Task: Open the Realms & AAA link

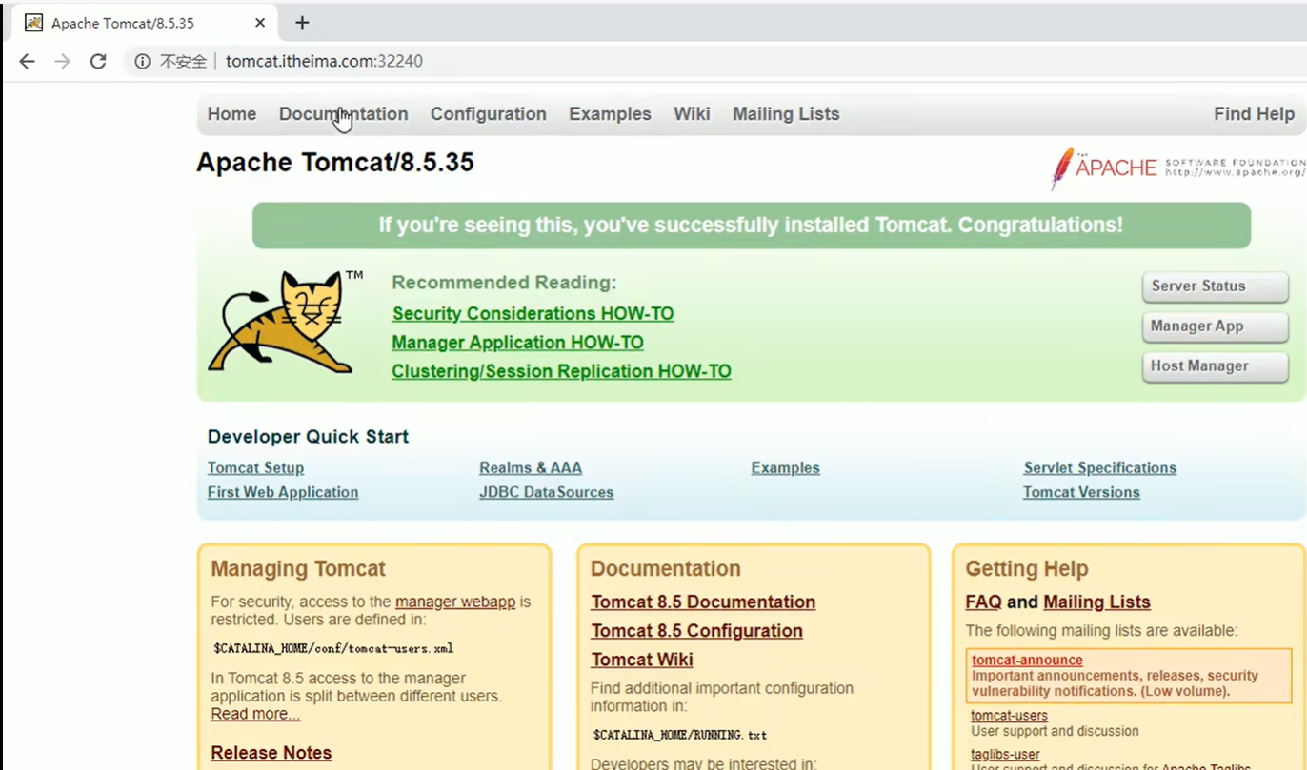Action: click(x=531, y=468)
